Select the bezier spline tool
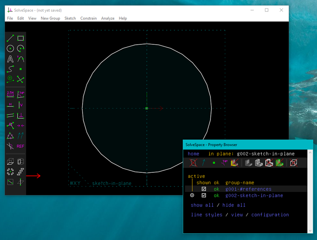 [x=10, y=69]
